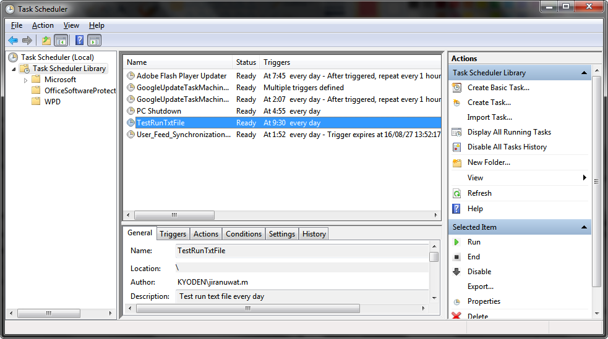Click the Back arrow toolbar icon
The width and height of the screenshot is (608, 339).
(13, 40)
